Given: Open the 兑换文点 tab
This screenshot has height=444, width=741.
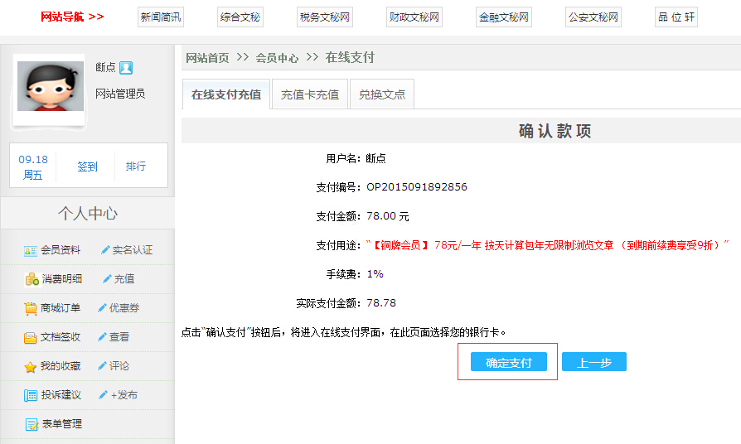Looking at the screenshot, I should (382, 94).
